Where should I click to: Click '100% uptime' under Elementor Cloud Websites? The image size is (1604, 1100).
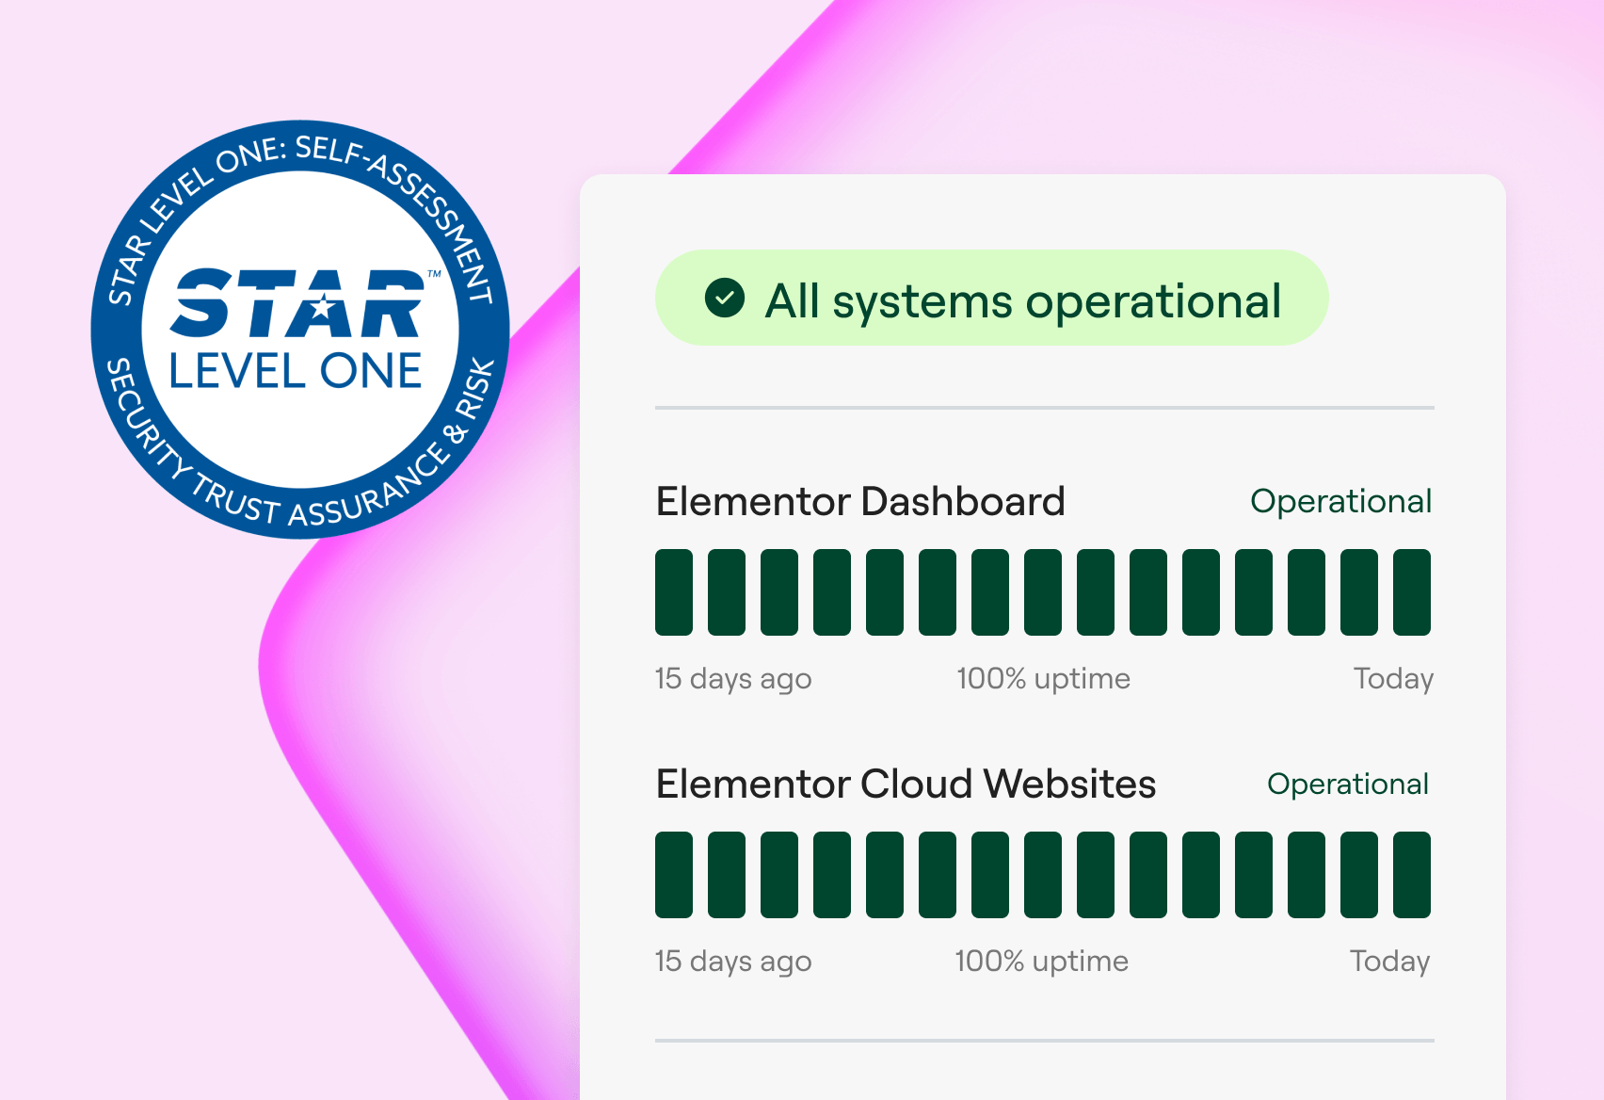click(1041, 961)
